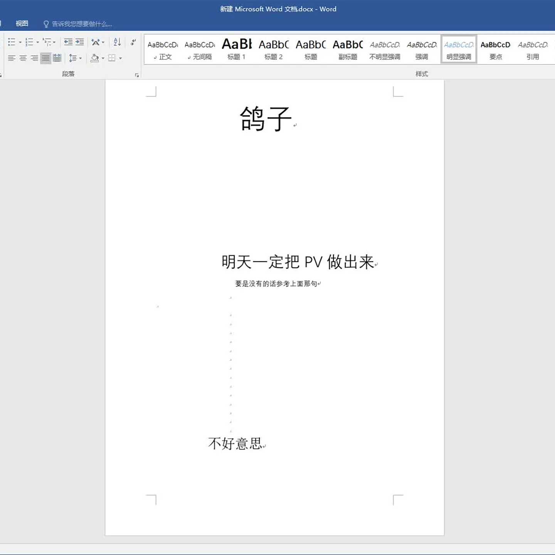Click the bullet list icon
Image resolution: width=555 pixels, height=555 pixels.
pyautogui.click(x=12, y=42)
